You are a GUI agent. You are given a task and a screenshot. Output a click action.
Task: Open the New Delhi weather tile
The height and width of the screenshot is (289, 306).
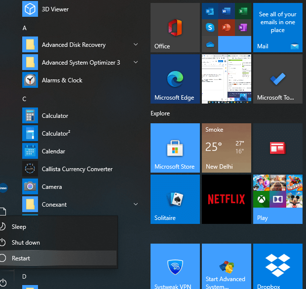[226, 148]
